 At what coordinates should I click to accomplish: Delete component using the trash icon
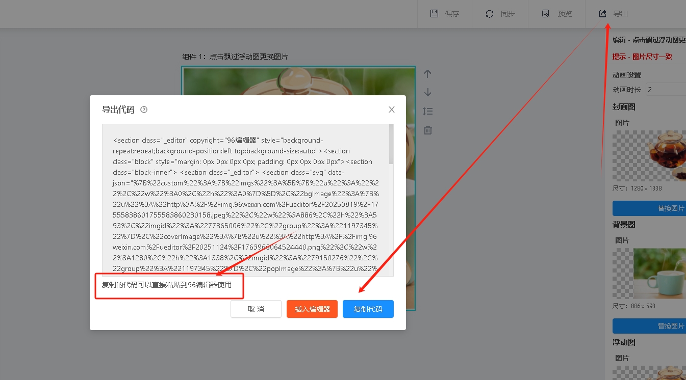pyautogui.click(x=427, y=130)
